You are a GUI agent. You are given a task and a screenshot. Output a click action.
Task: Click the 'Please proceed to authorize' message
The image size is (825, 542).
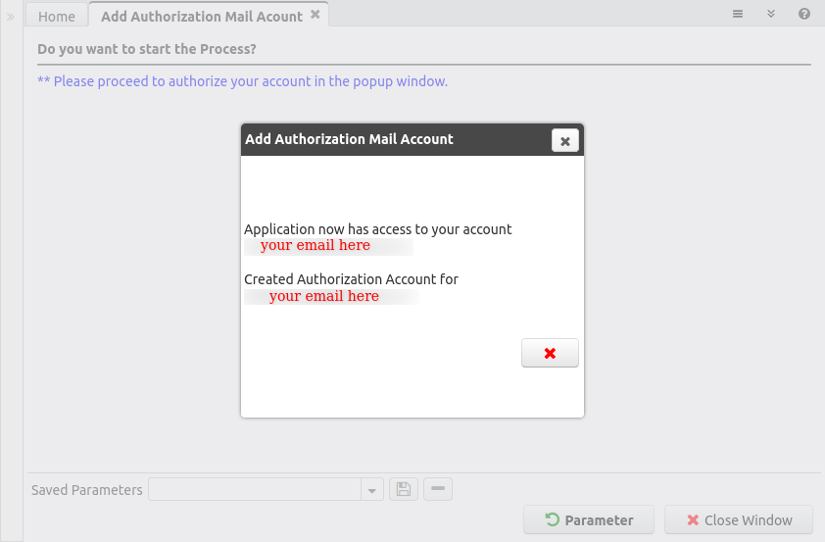(x=242, y=81)
